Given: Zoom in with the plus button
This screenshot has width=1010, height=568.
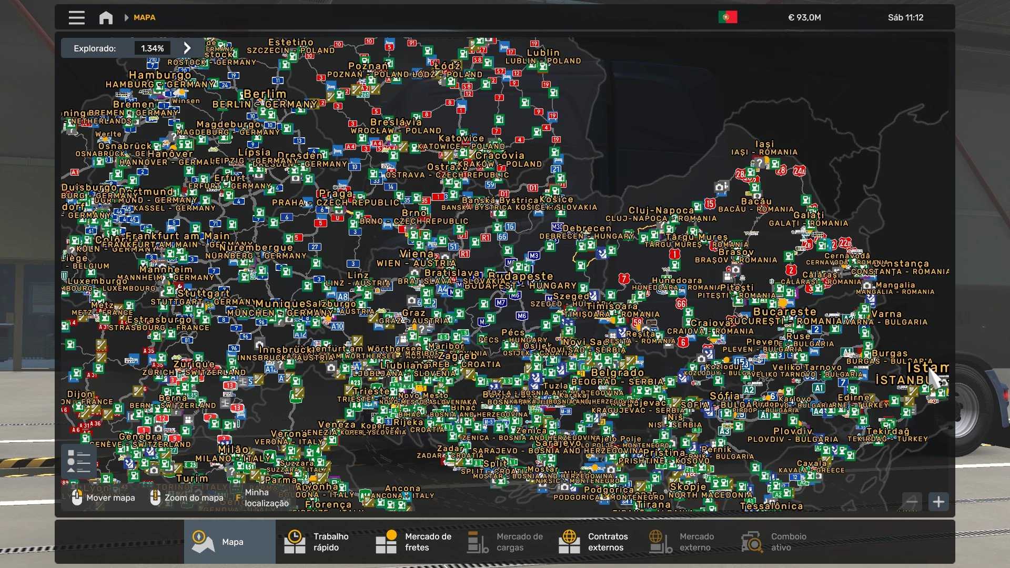Looking at the screenshot, I should [x=938, y=502].
